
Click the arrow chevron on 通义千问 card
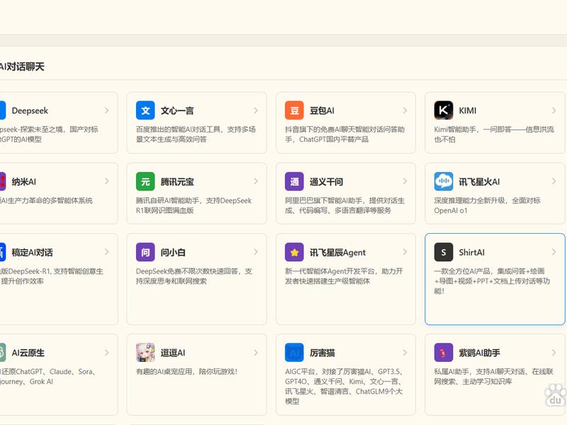405,181
